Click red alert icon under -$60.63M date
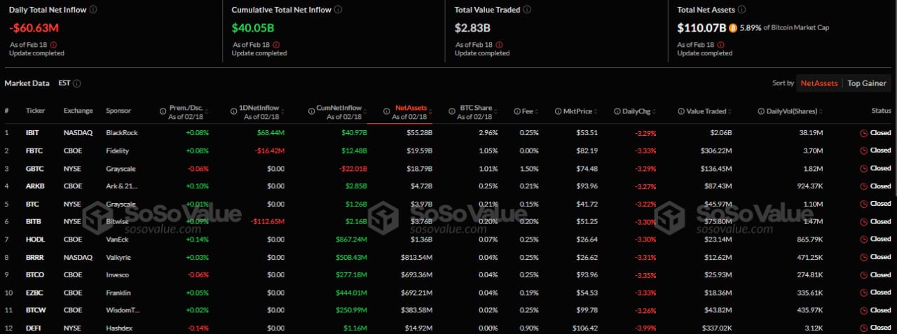 tap(53, 44)
